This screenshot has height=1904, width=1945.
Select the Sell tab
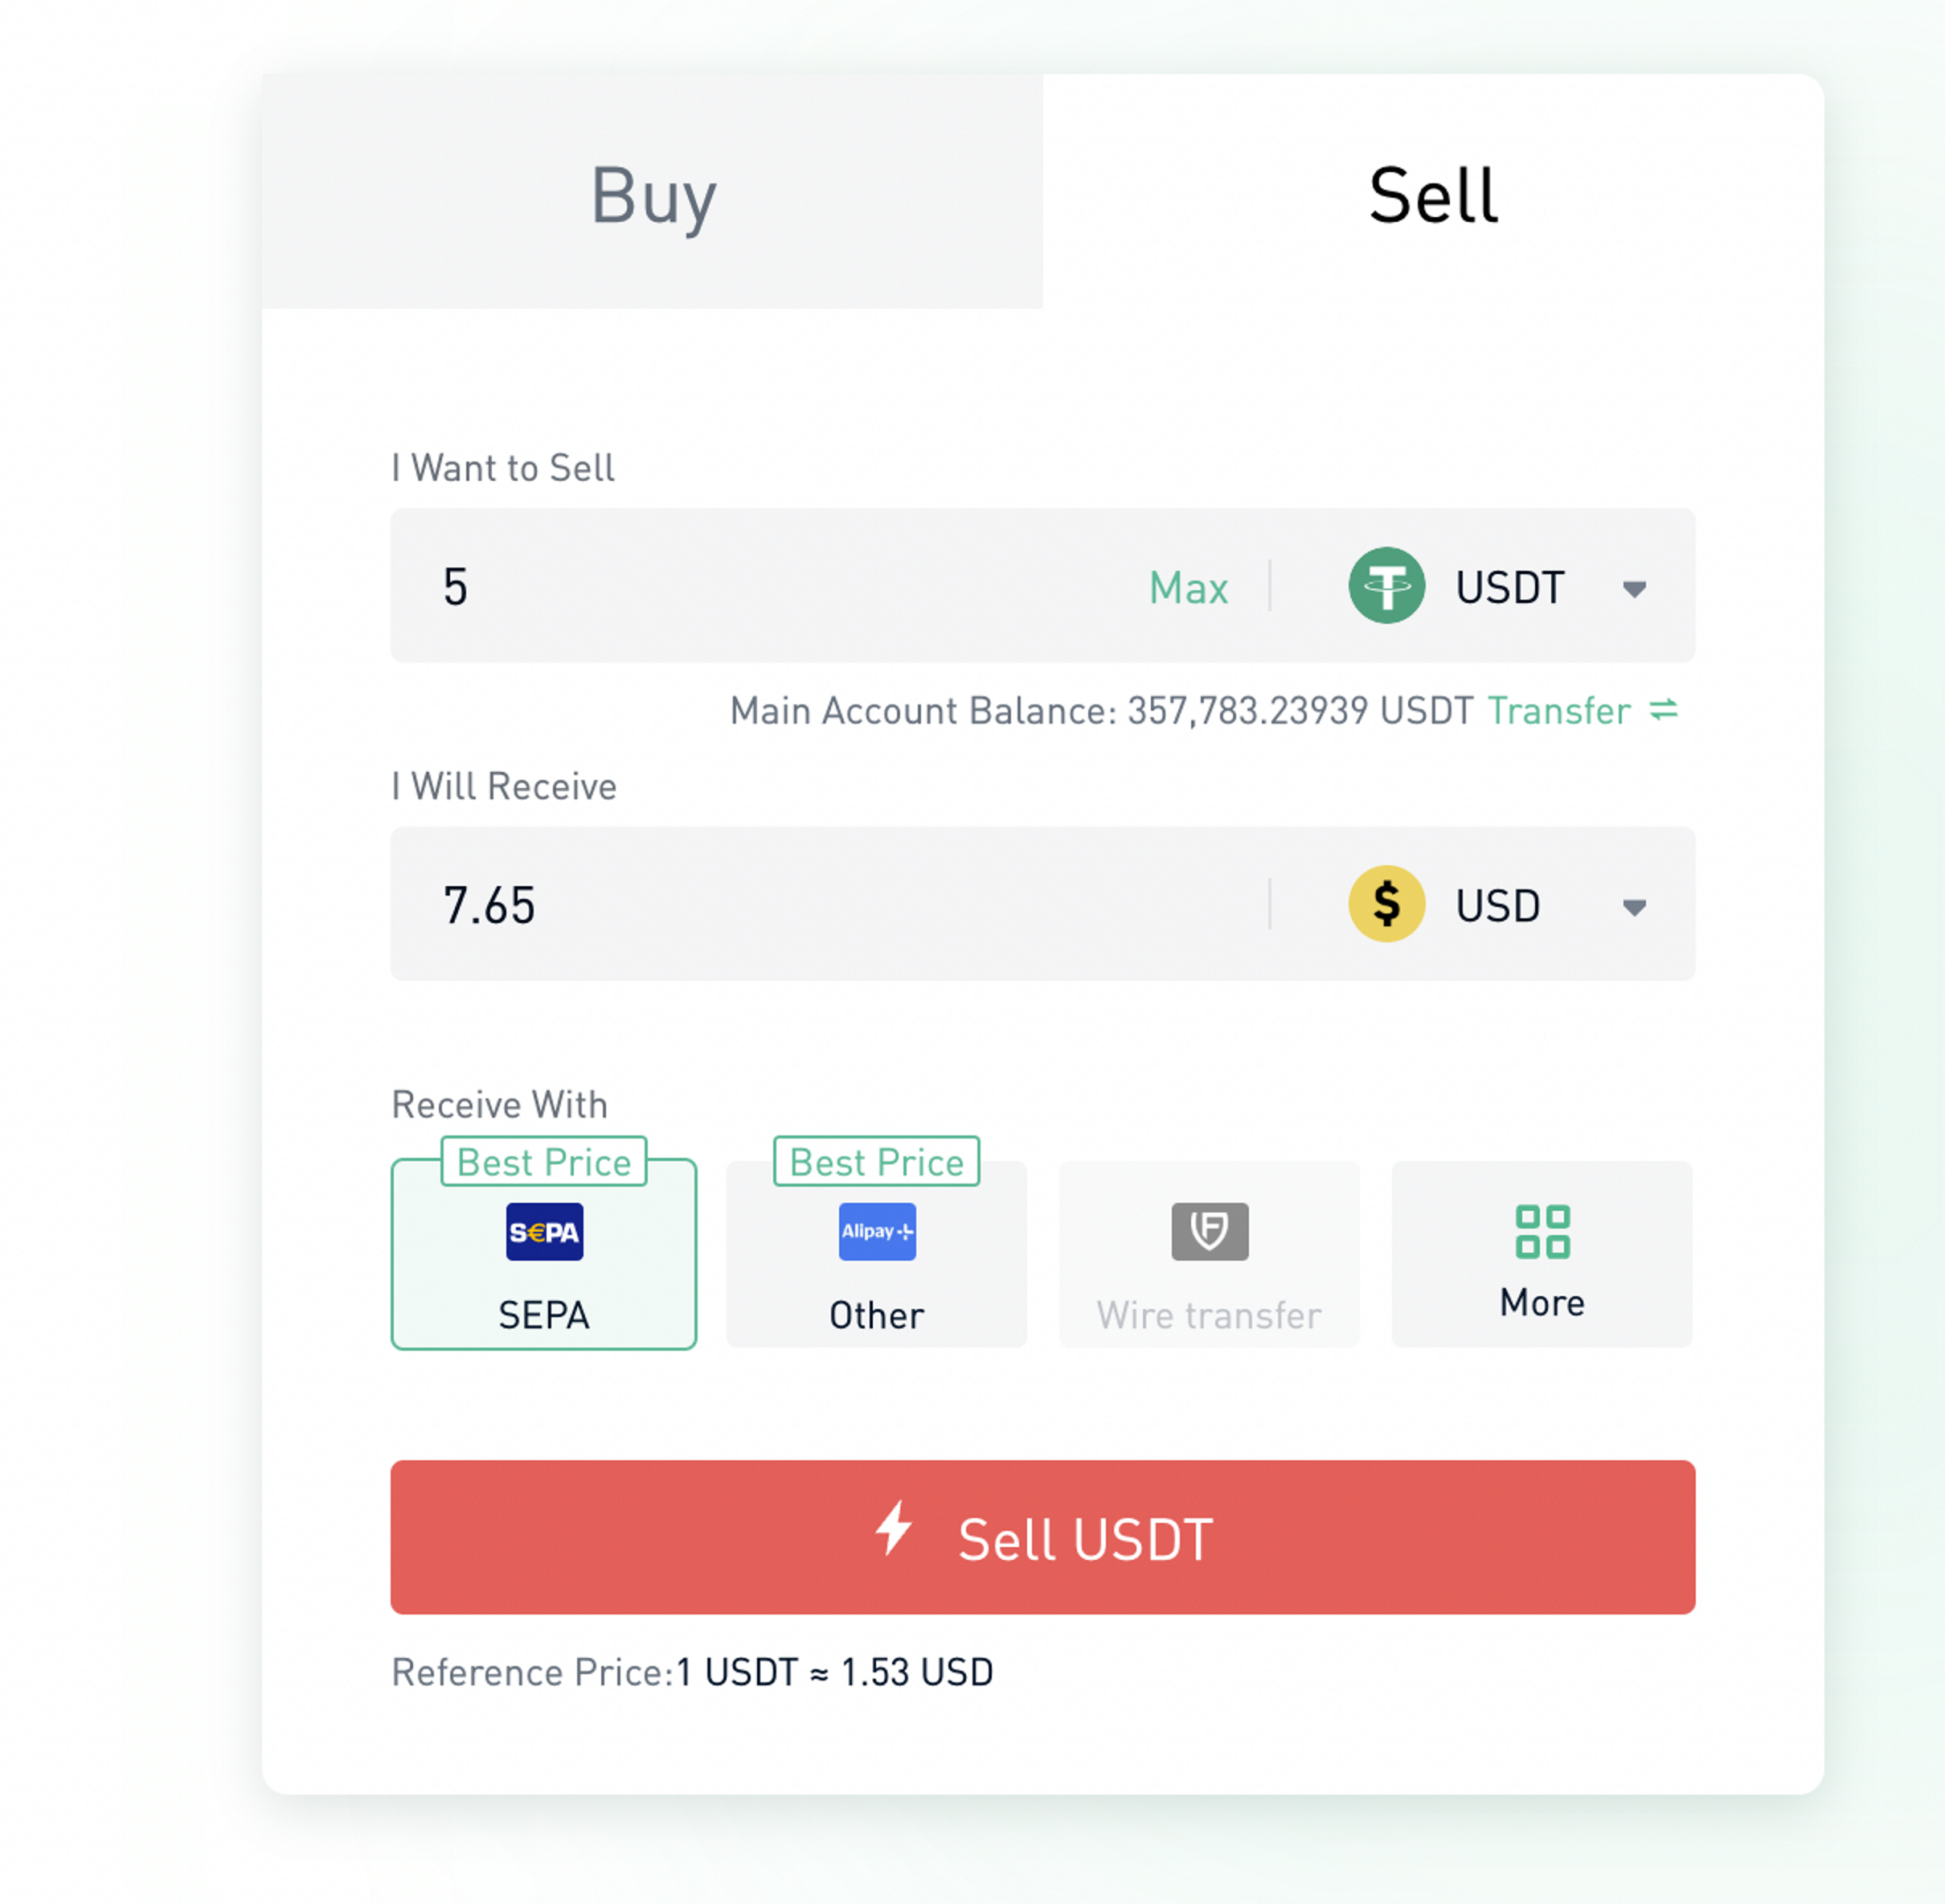coord(1433,191)
